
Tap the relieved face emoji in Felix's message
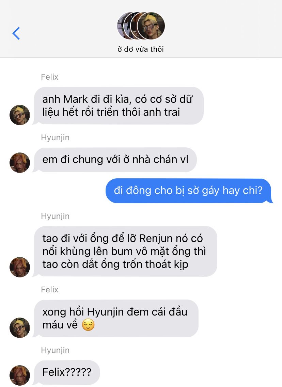pos(88,325)
